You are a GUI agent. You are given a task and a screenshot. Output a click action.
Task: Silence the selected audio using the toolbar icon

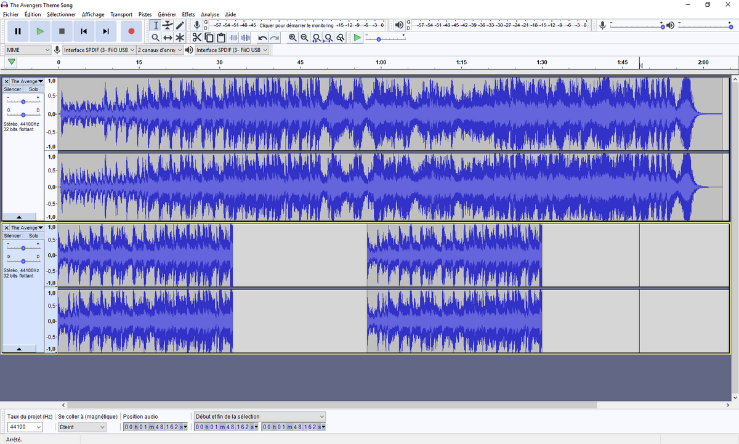(x=245, y=38)
